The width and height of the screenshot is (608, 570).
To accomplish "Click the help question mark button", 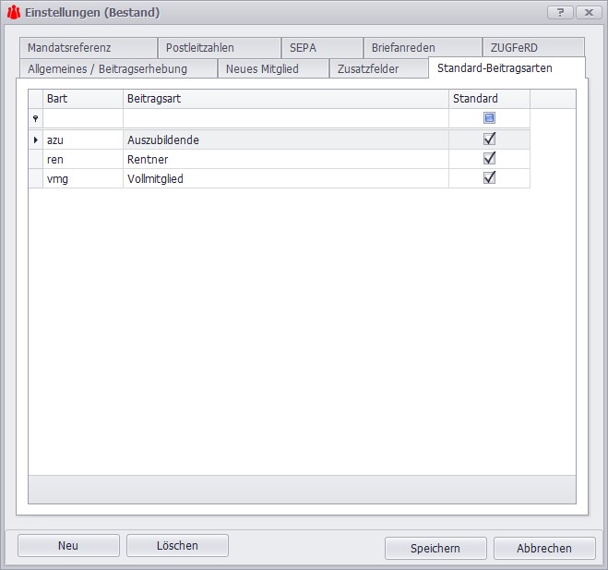I will (559, 12).
